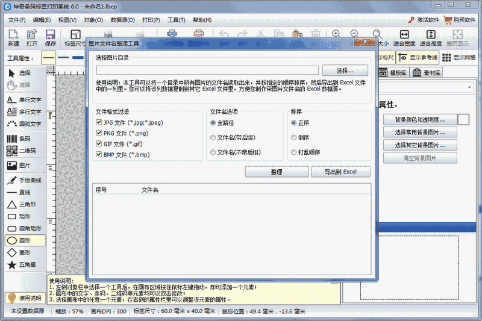Click the 适合宽度 fit width icon
Screen dimensions: 482x321
tap(404, 38)
